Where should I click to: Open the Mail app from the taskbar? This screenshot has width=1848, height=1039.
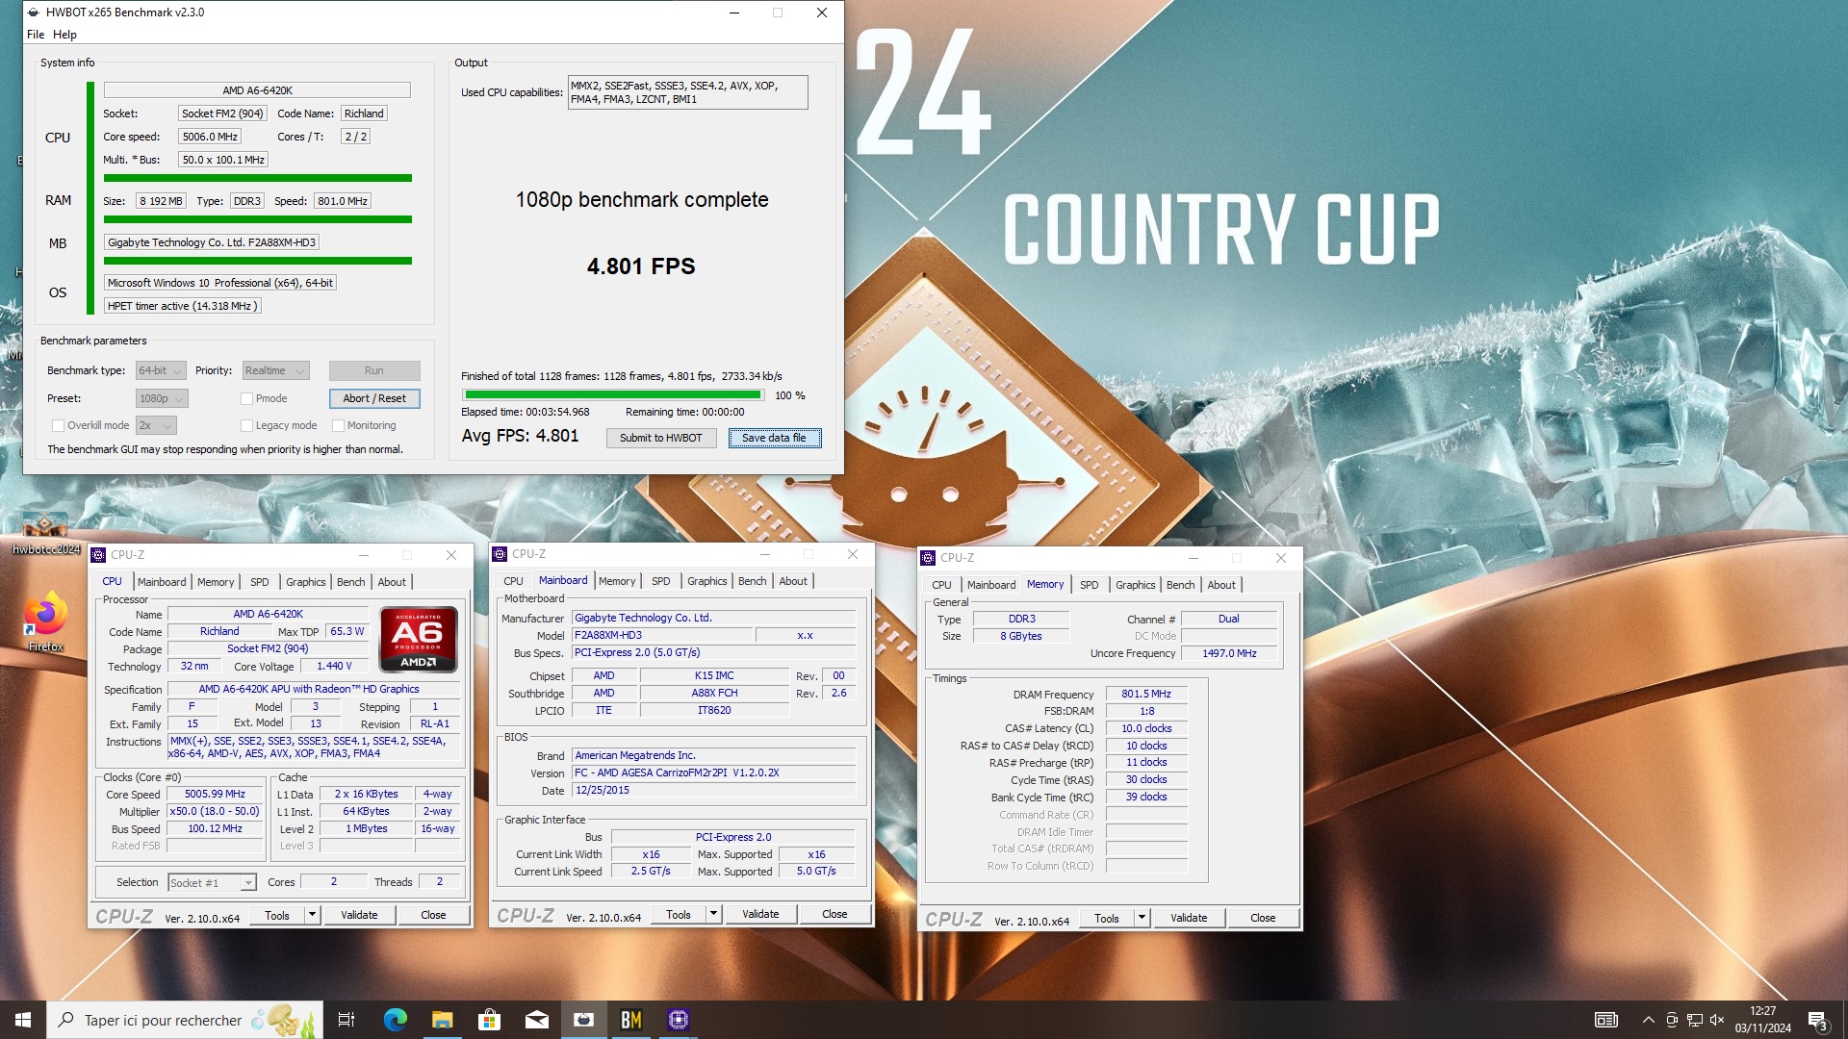click(x=536, y=1020)
